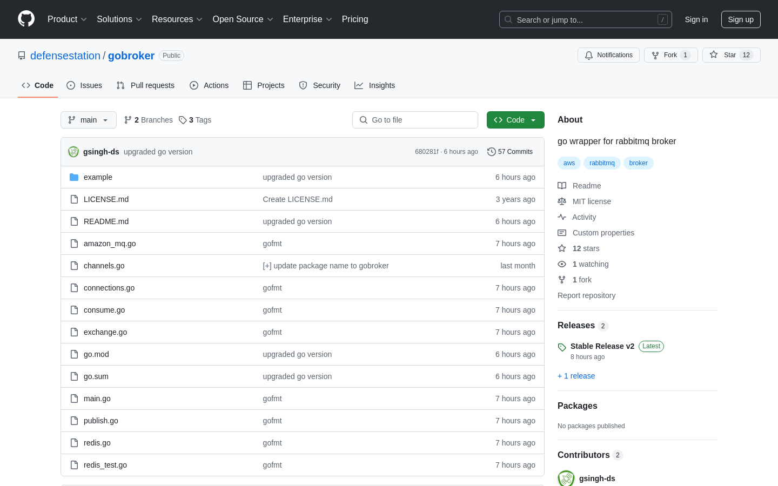This screenshot has height=486, width=778.
Task: Click the pulse icon next to Activity
Action: pyautogui.click(x=562, y=217)
